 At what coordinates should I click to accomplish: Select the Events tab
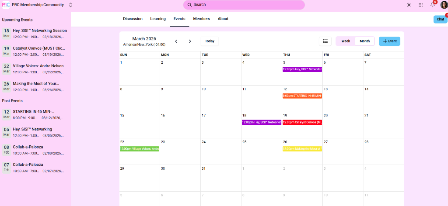point(179,19)
